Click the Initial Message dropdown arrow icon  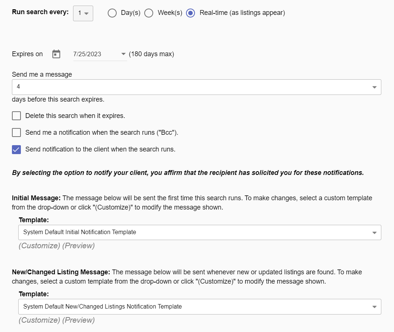[374, 233]
